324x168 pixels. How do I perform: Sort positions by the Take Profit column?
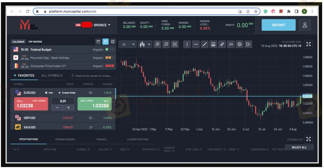coord(216,150)
